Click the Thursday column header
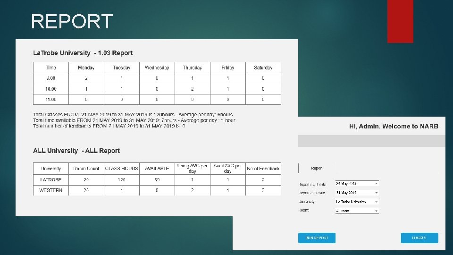The image size is (453, 255). 193,68
